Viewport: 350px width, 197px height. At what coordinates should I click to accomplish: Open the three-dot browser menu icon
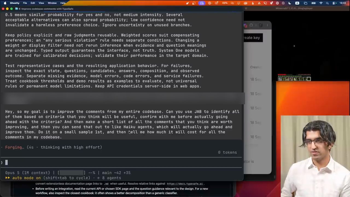click(267, 25)
